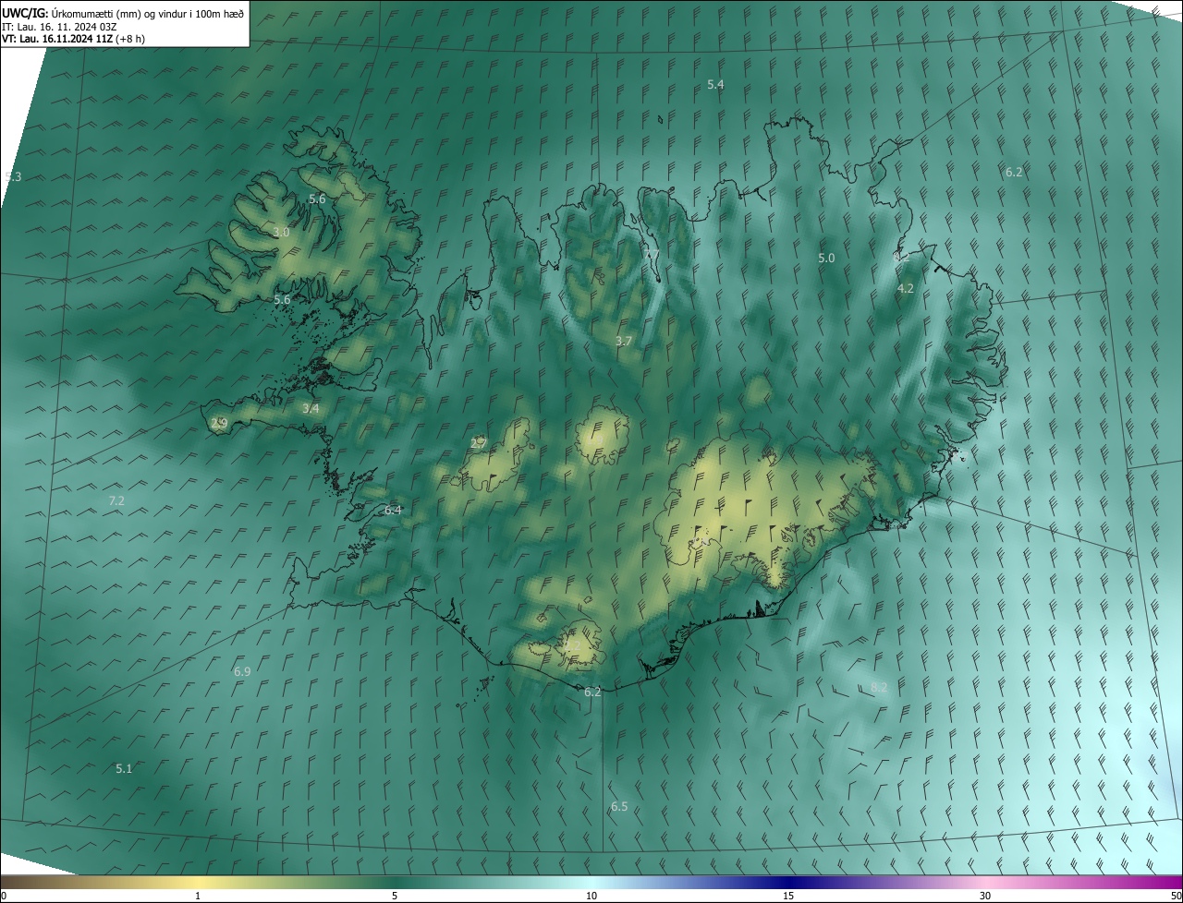Click the 3.7 precipitation value
The height and width of the screenshot is (903, 1183).
tap(624, 341)
